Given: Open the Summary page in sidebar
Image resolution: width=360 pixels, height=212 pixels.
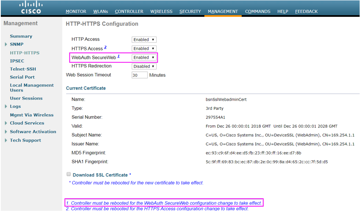Looking at the screenshot, I should pos(21,36).
